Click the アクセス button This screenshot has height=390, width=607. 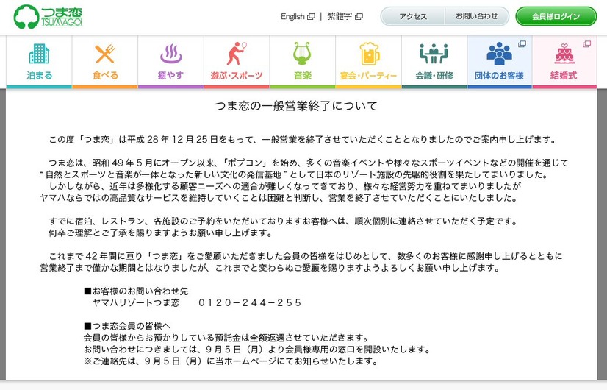coord(413,16)
